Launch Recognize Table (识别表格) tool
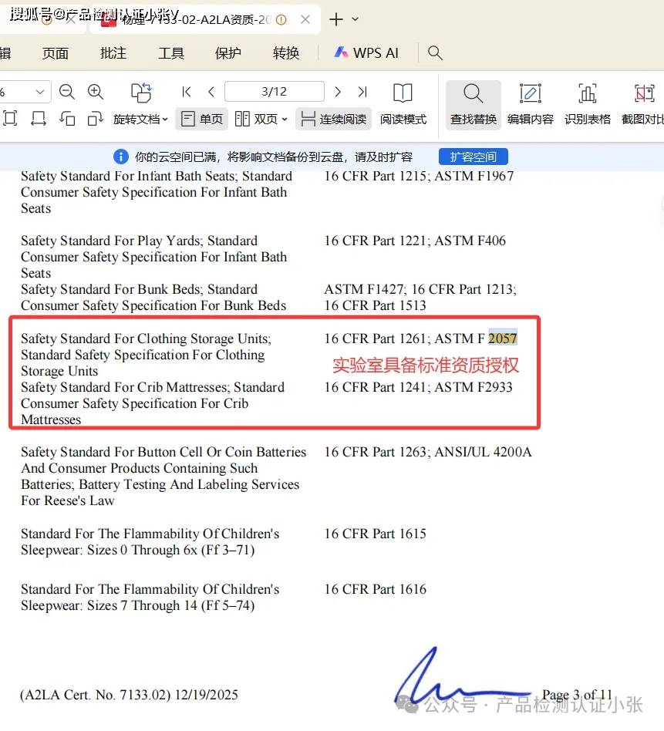Screen dimensions: 664x731 click(587, 104)
